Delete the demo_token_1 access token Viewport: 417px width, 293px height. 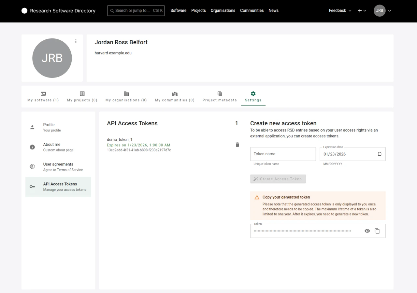237,145
